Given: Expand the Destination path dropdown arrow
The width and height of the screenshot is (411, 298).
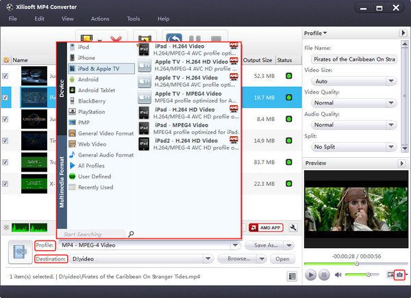Looking at the screenshot, I should pos(208,259).
